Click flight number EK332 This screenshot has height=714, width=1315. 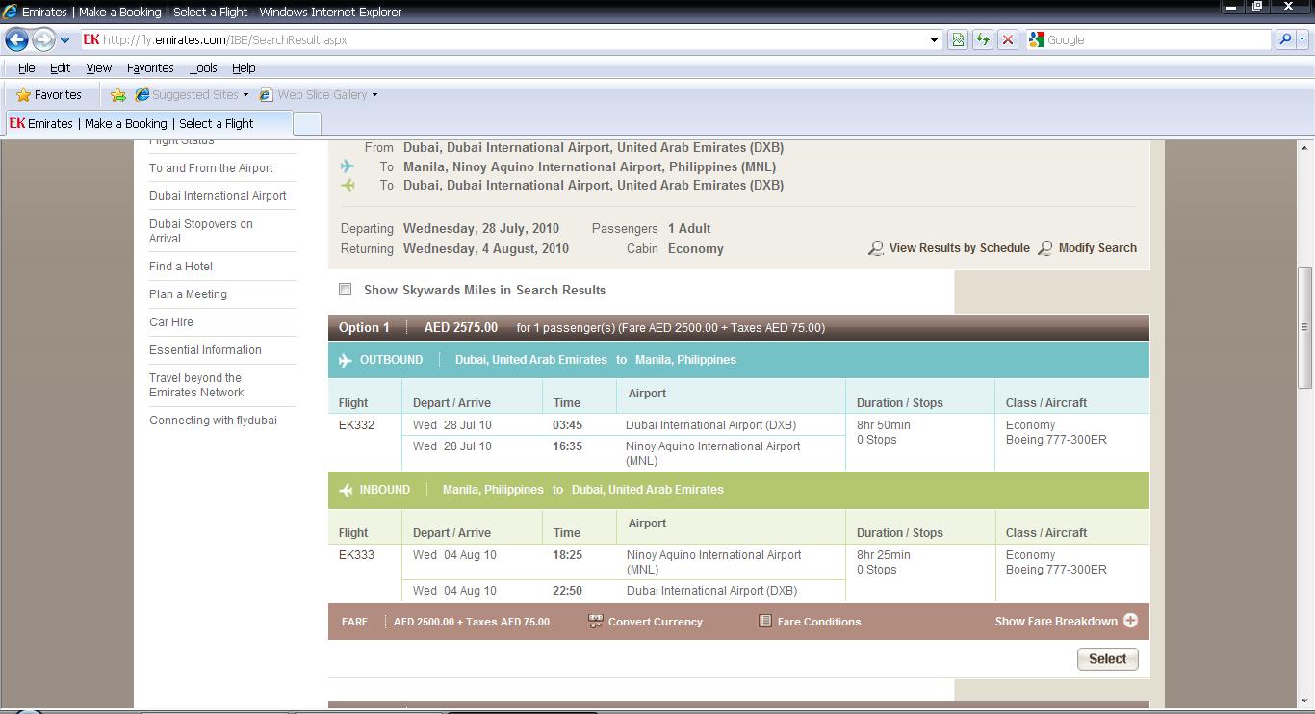click(x=356, y=425)
